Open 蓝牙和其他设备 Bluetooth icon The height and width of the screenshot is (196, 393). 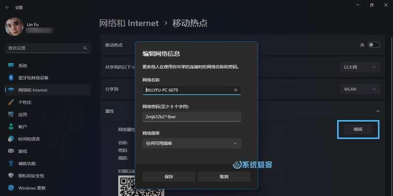click(11, 78)
